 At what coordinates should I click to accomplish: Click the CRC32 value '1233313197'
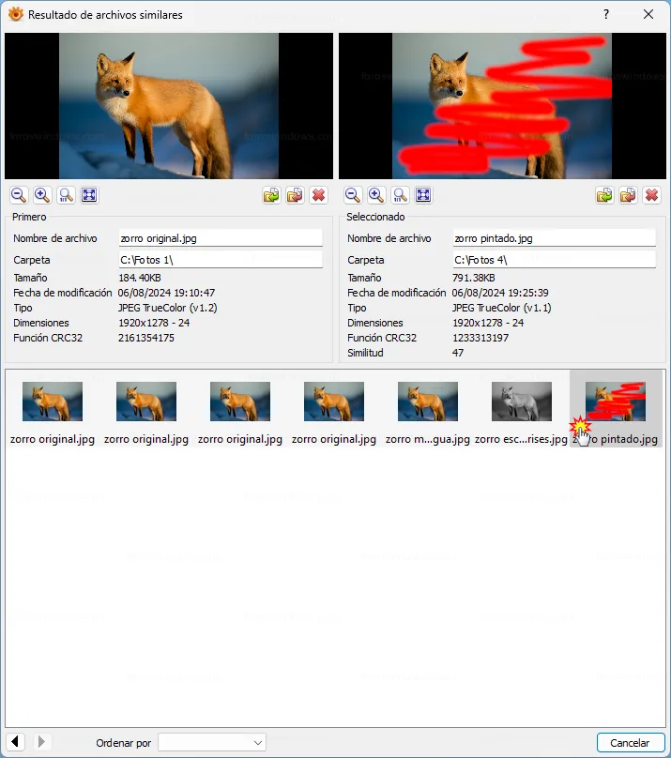point(480,338)
